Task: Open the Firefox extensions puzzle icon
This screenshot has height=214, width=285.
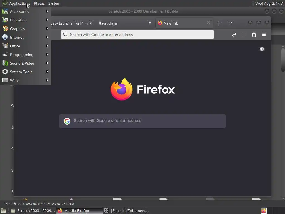Action: click(x=254, y=35)
